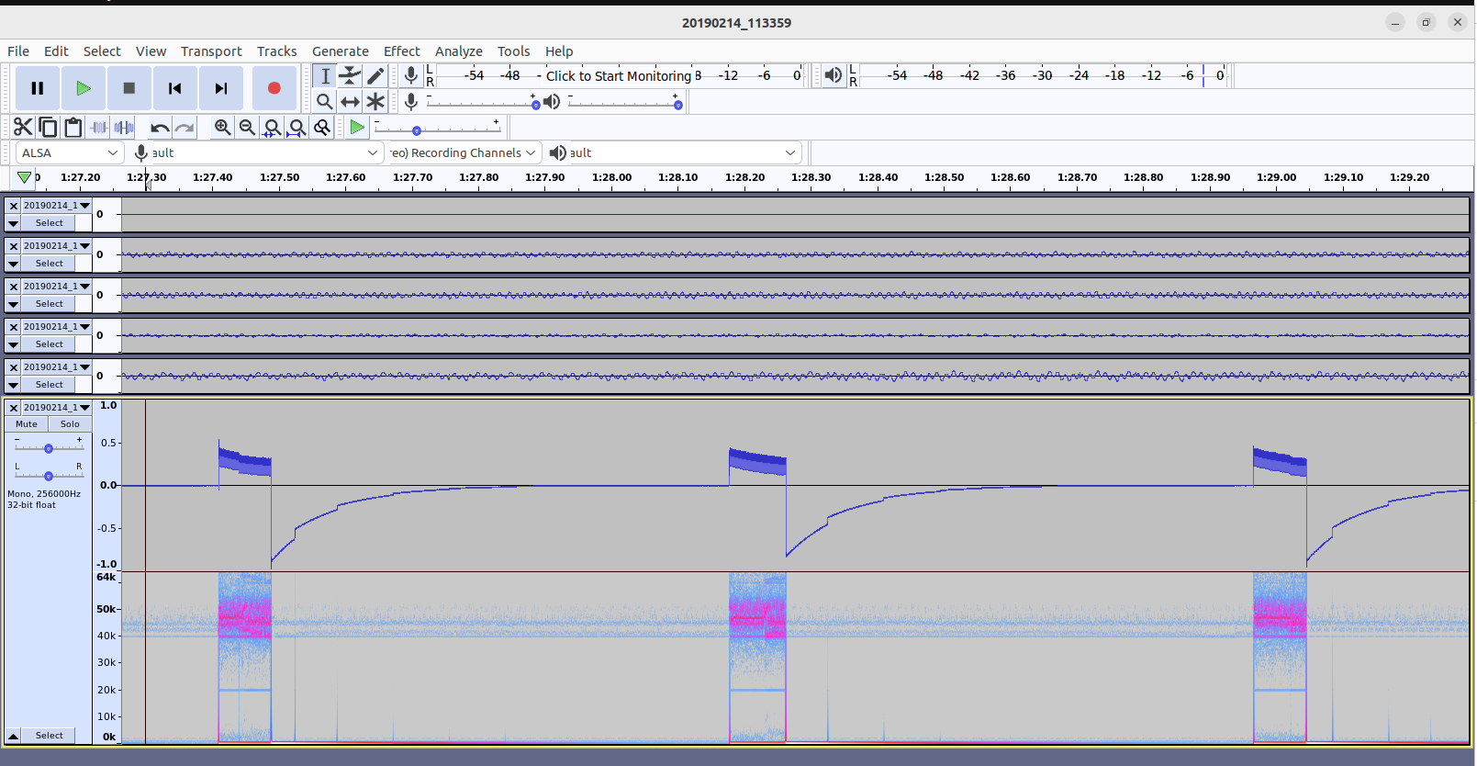Image resolution: width=1477 pixels, height=766 pixels.
Task: Click the Record button
Action: 274,88
